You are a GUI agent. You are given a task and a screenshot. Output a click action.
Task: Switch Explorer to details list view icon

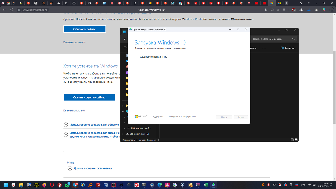click(292, 140)
